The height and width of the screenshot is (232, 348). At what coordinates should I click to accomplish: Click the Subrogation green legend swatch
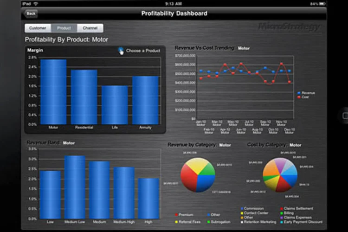tap(209, 222)
